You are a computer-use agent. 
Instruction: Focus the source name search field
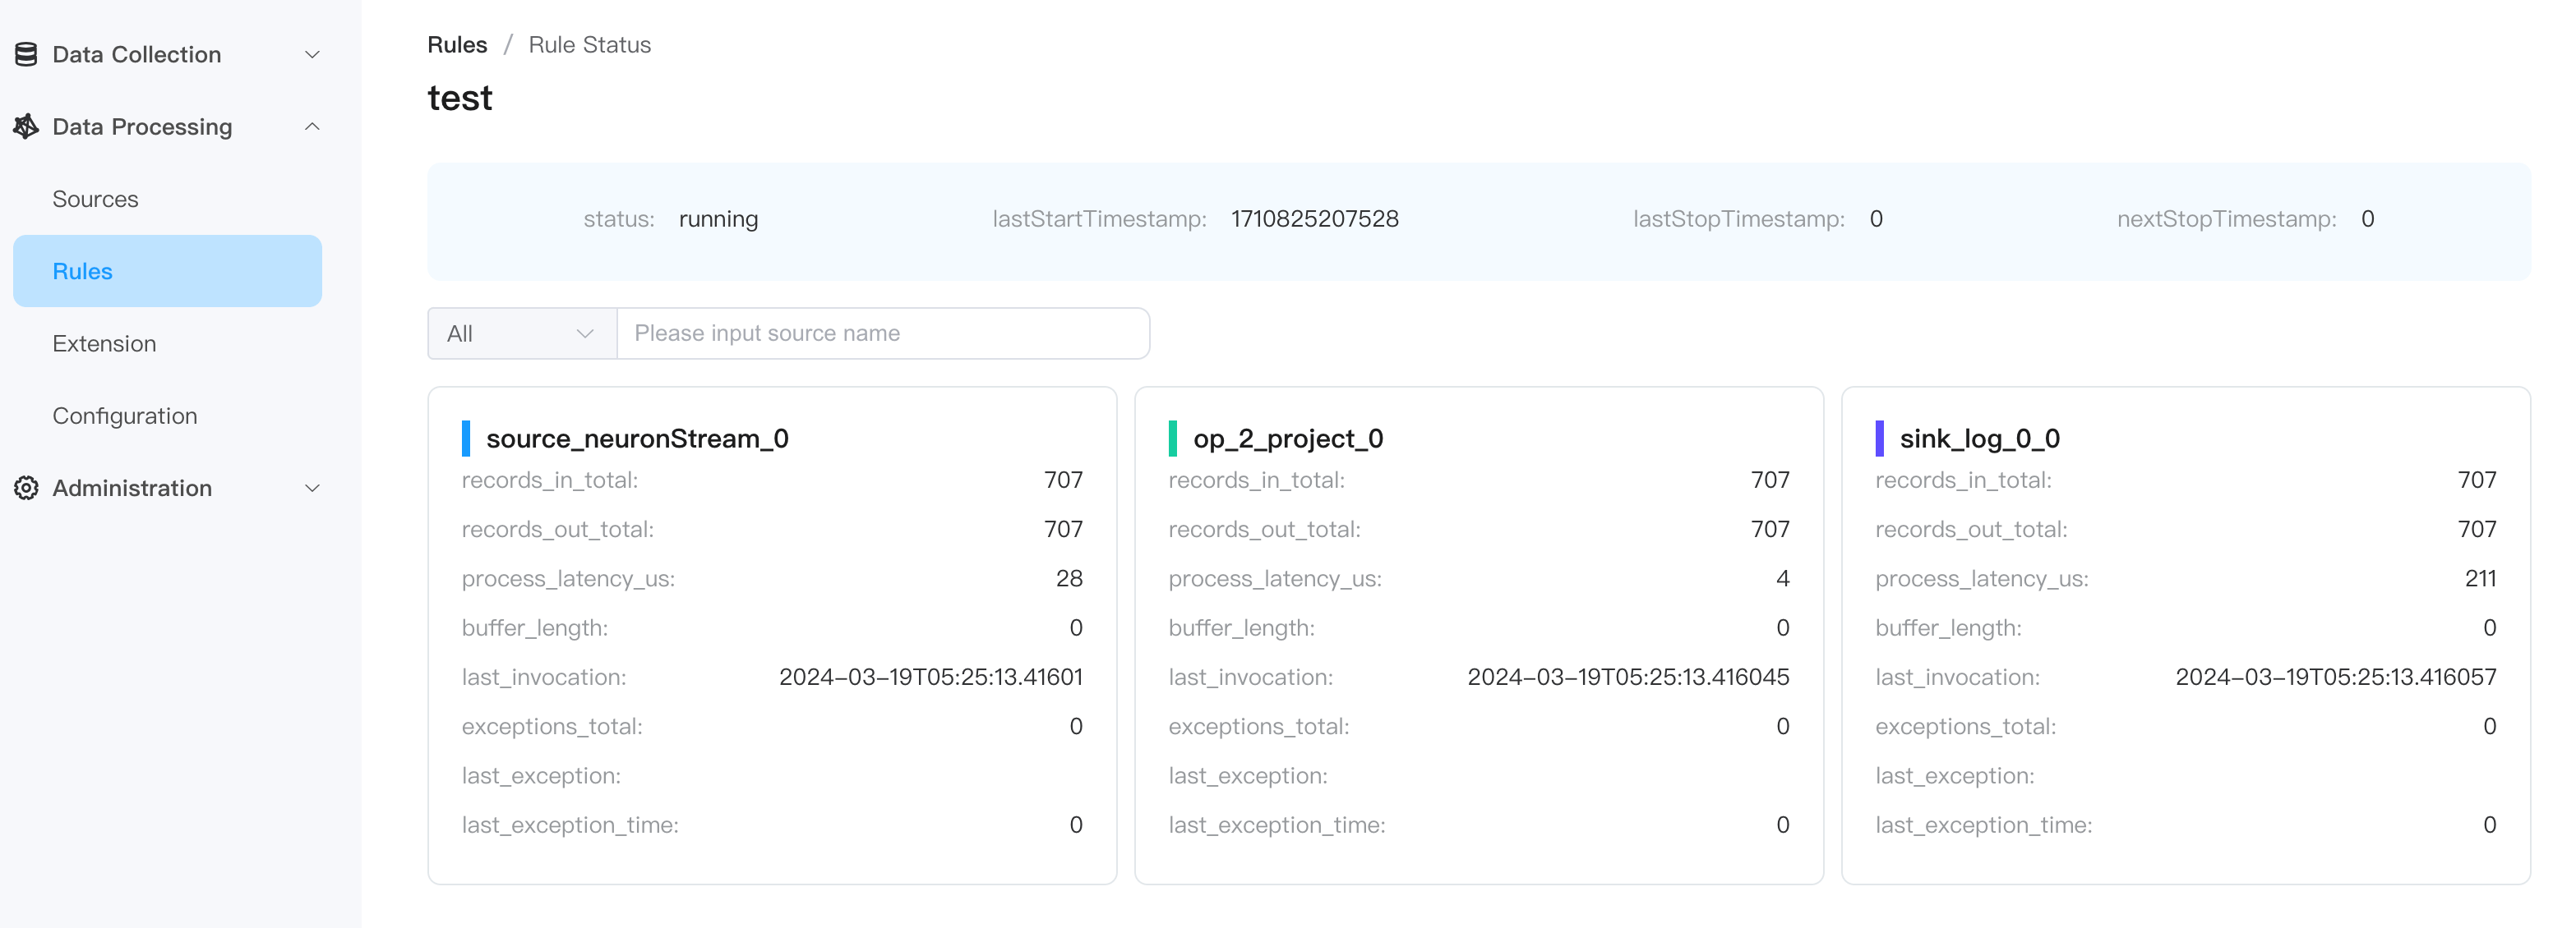(x=882, y=333)
